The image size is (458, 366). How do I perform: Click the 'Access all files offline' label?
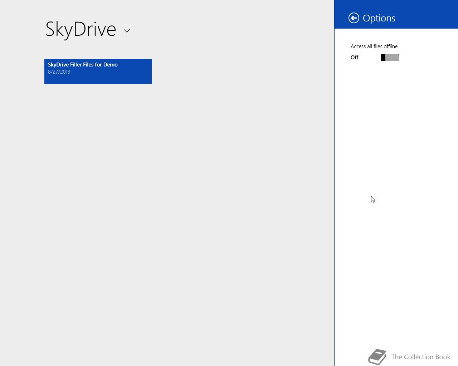[x=374, y=46]
